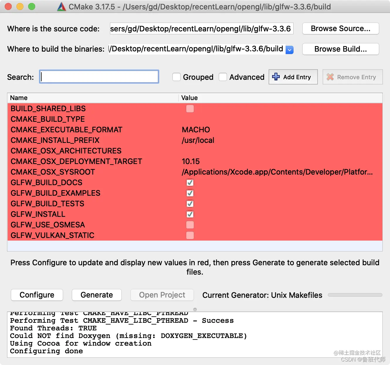Click the /usr/local value cell
This screenshot has height=365, width=390.
click(x=198, y=140)
